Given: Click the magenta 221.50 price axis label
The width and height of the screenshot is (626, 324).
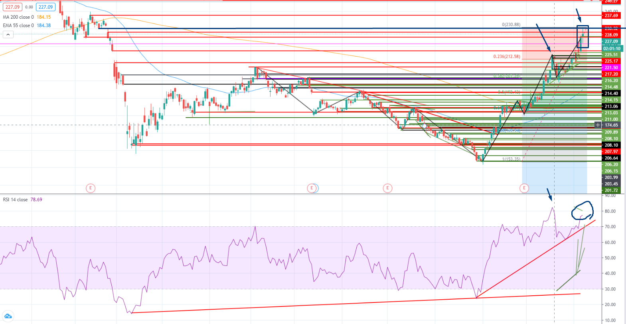Looking at the screenshot, I should (611, 68).
